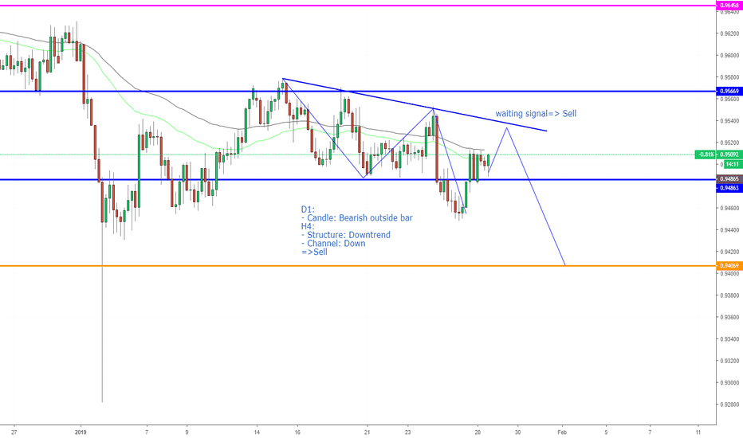Click the 0.93400 price axis value
Viewport: 743px width, 438px height.
pos(729,338)
